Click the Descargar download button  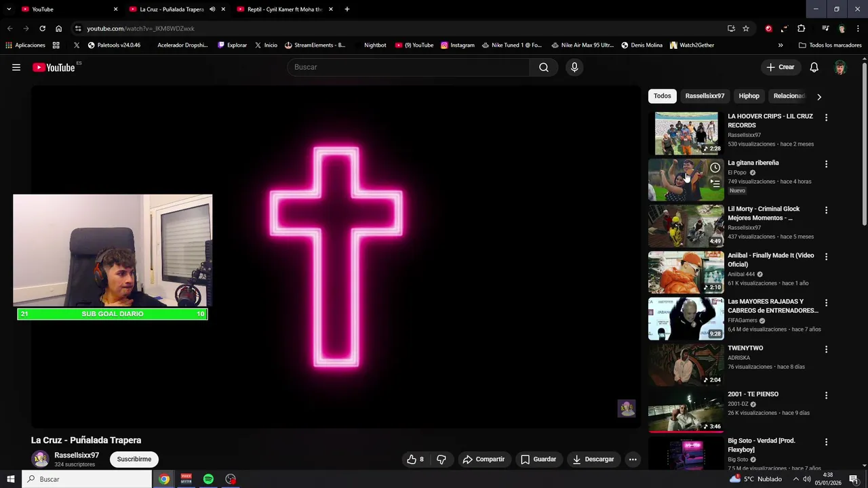pyautogui.click(x=593, y=460)
